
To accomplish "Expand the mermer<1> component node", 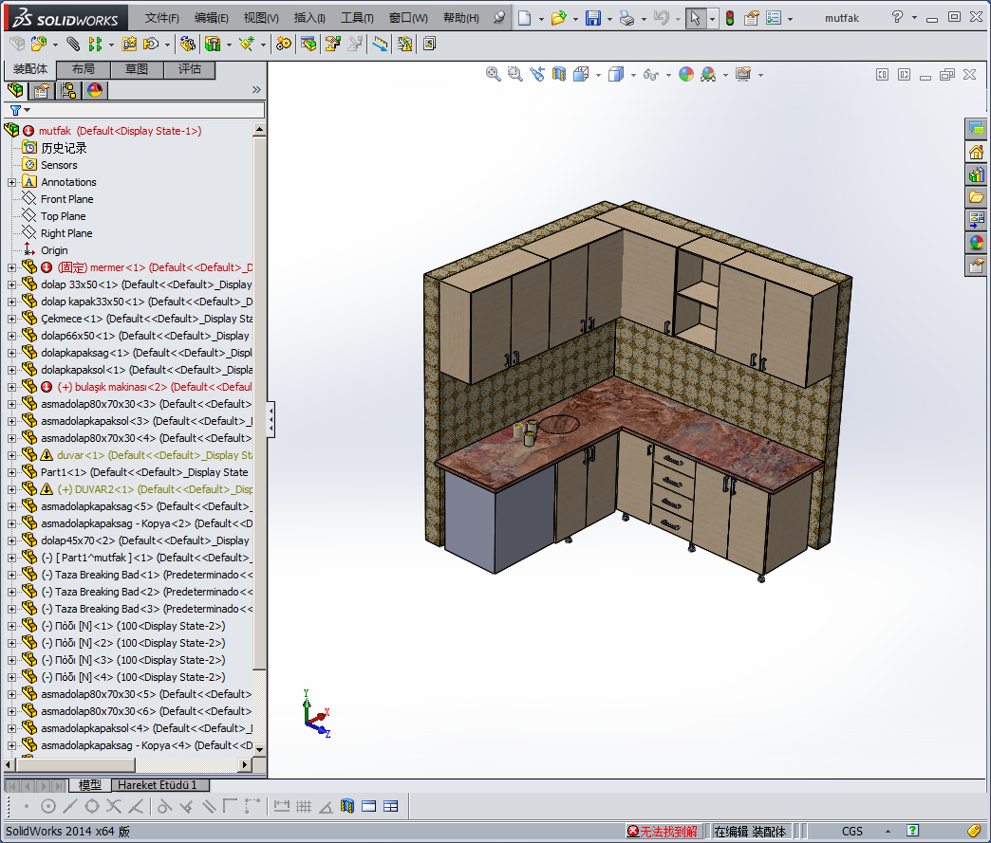I will 12,267.
